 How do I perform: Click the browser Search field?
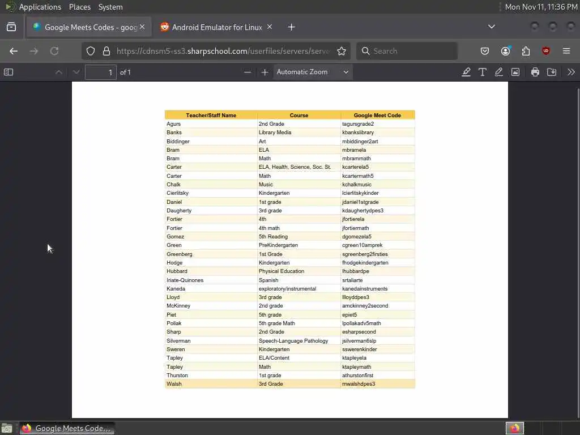pos(407,51)
